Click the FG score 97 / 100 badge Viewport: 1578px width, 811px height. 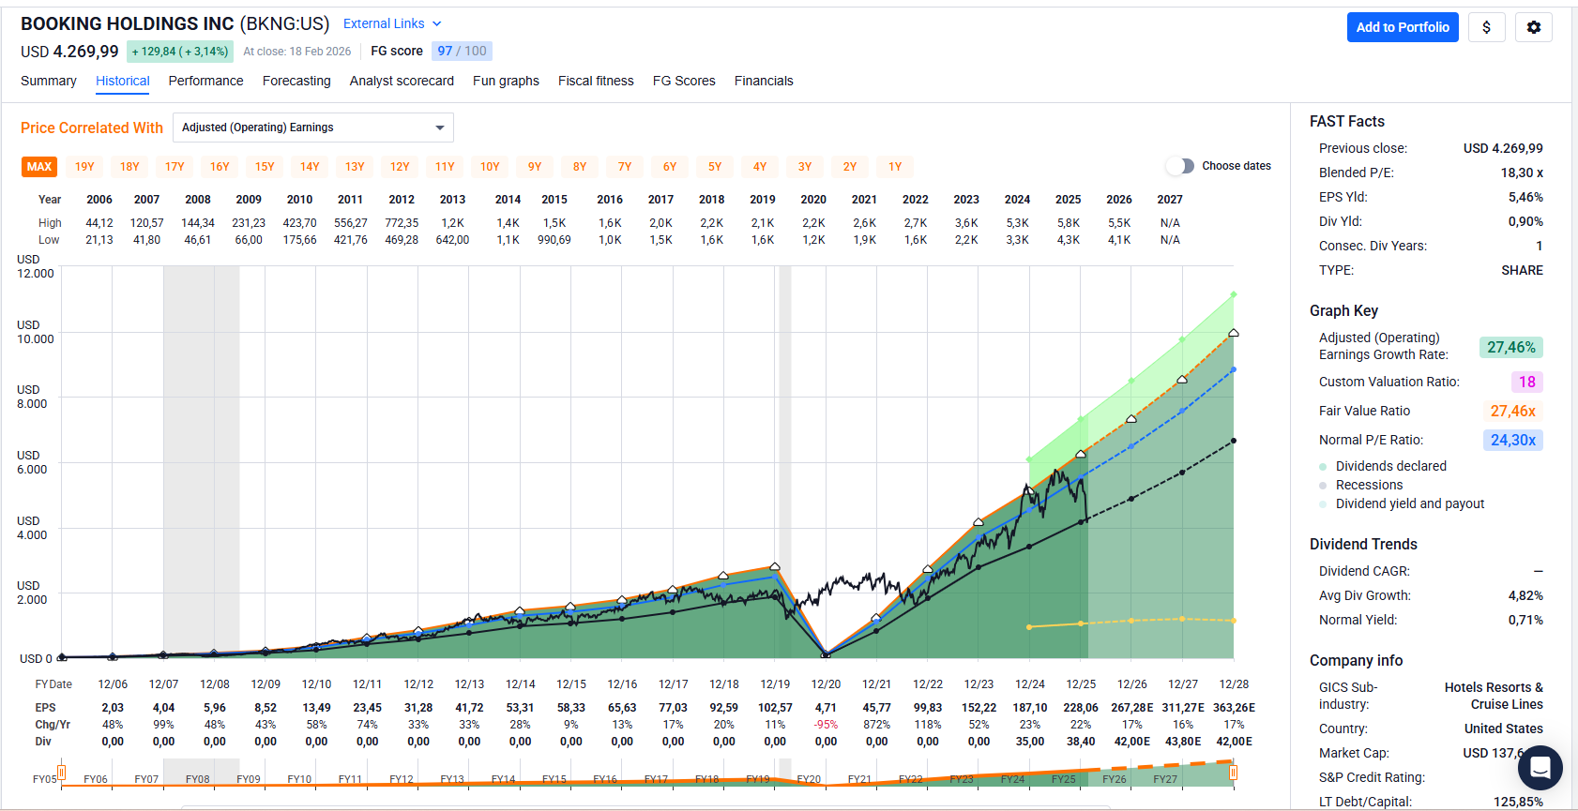(462, 51)
